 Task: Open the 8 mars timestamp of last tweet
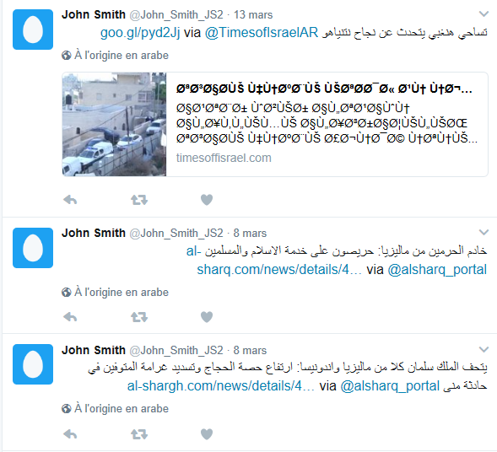point(250,350)
